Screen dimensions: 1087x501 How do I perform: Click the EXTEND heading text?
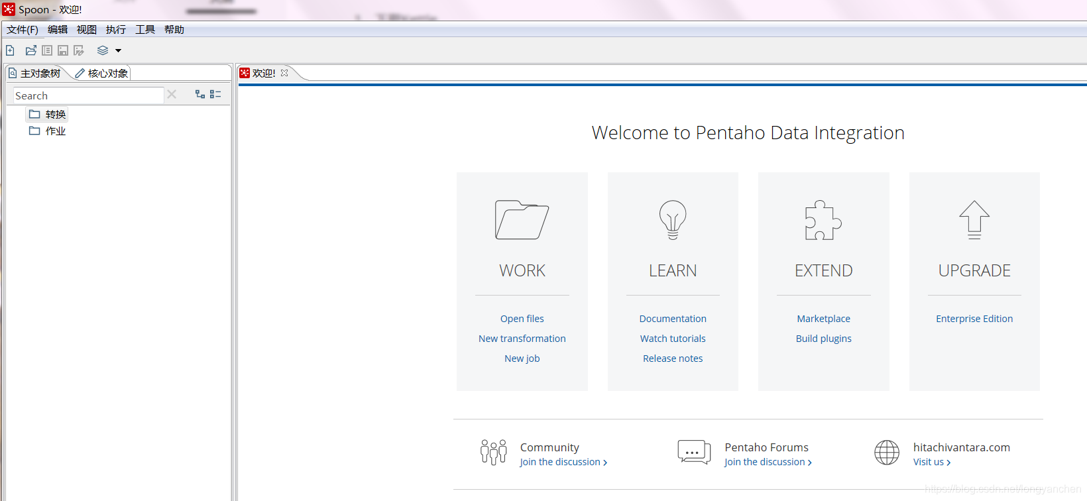click(x=824, y=270)
